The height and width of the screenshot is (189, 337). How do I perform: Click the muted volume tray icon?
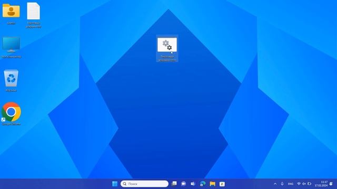(x=304, y=184)
